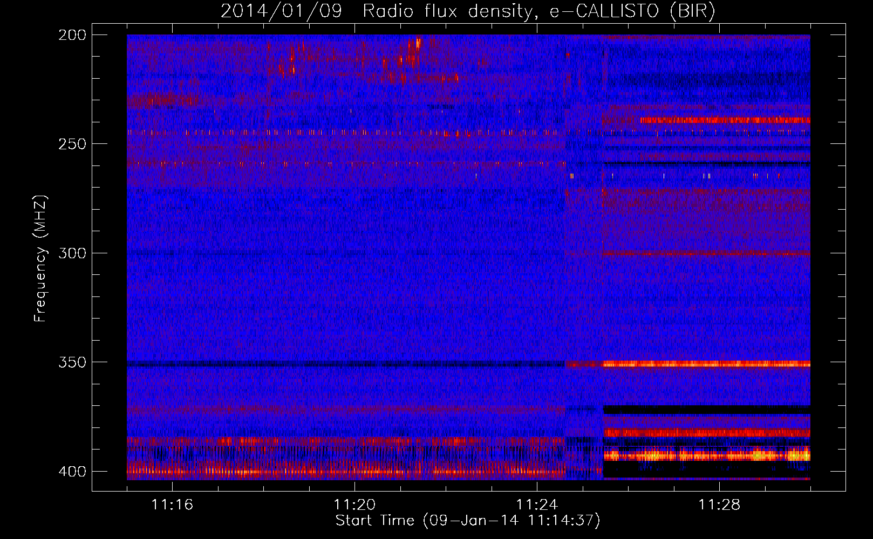873x539 pixels.
Task: Click the 250 frequency tick label
Action: [x=72, y=144]
